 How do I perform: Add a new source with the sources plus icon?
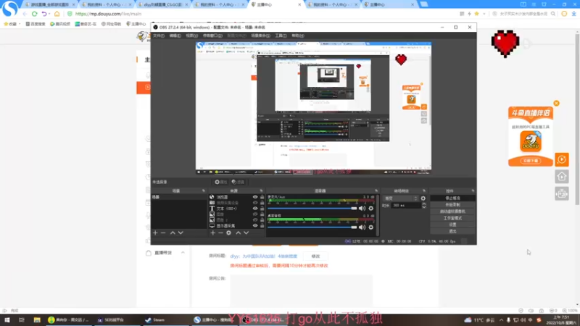(212, 233)
